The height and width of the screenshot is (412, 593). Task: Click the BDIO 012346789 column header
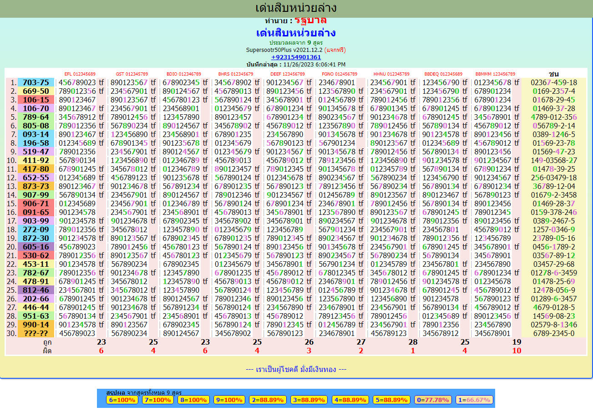184,74
